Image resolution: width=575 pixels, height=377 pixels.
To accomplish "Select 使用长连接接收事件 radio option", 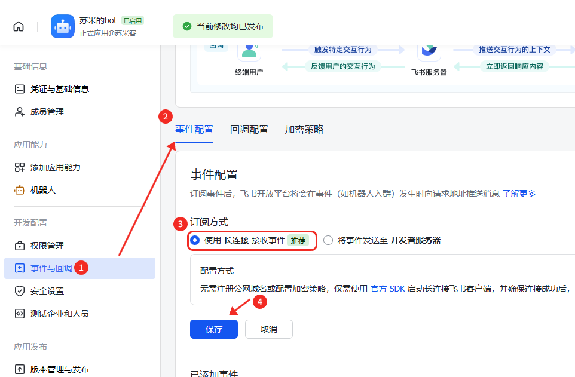I will [195, 241].
